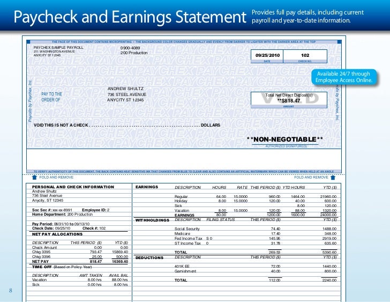Click the **$818.47 net deposit amount
This screenshot has height=302, width=390.
pyautogui.click(x=289, y=101)
